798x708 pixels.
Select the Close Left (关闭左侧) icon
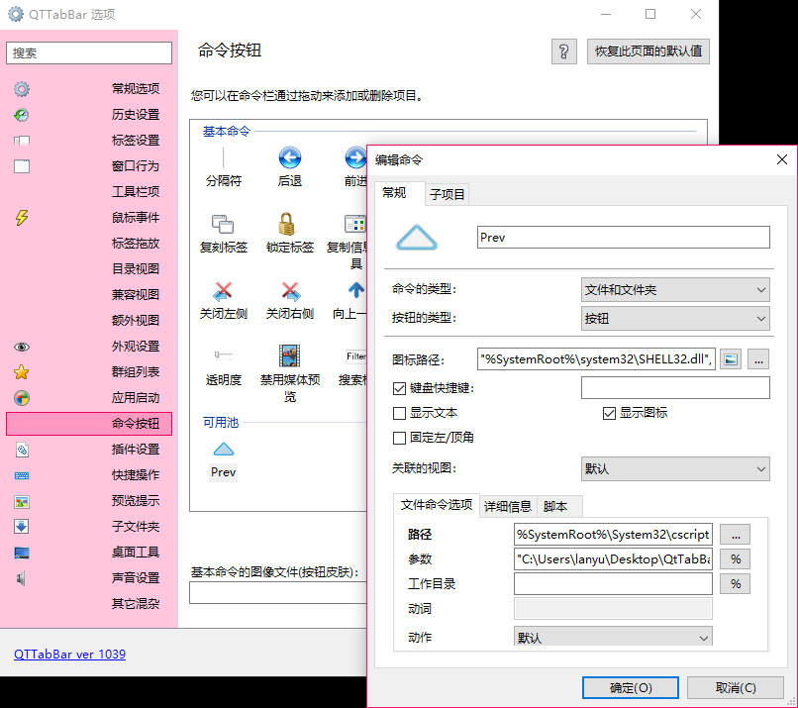(223, 291)
